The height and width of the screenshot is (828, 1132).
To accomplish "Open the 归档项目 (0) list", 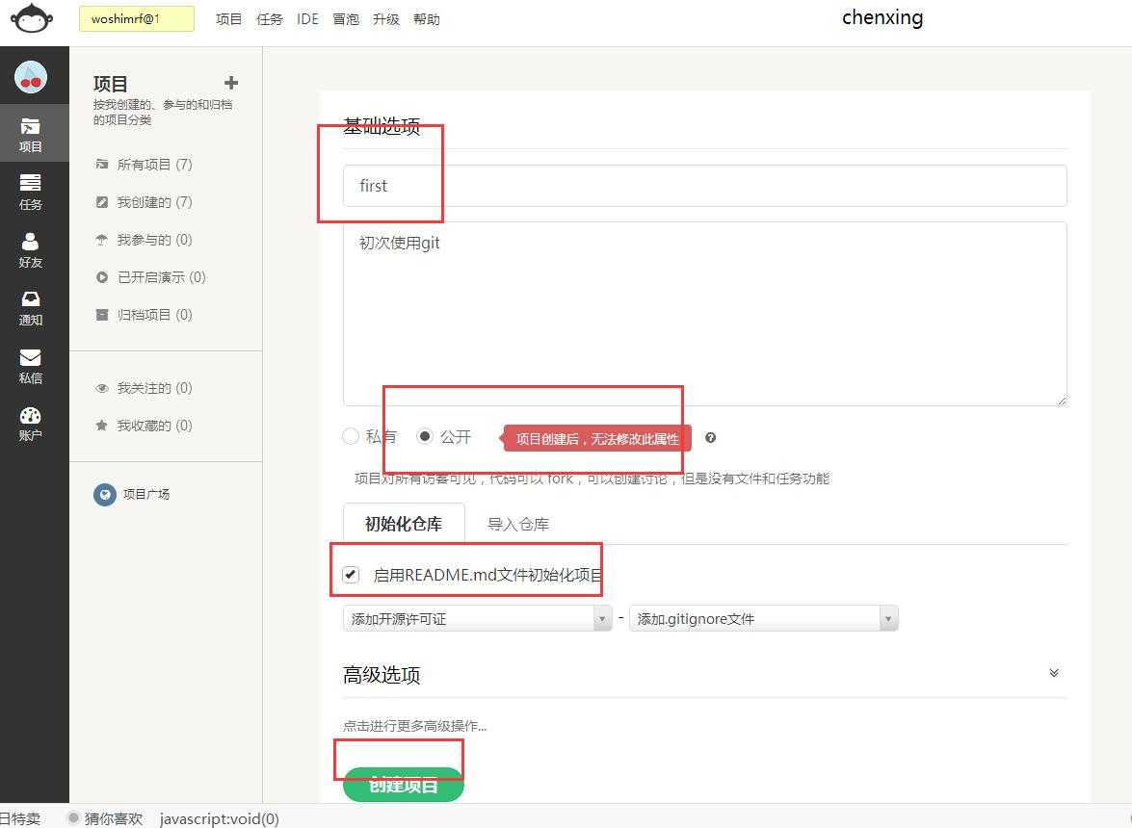I will [154, 315].
